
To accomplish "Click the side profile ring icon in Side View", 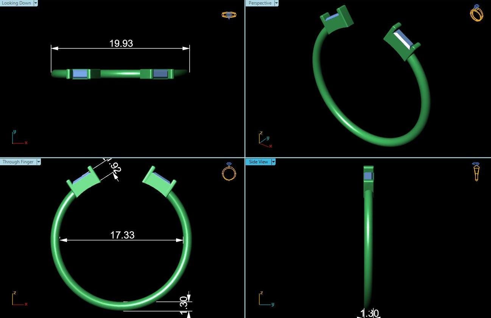I will tap(476, 172).
